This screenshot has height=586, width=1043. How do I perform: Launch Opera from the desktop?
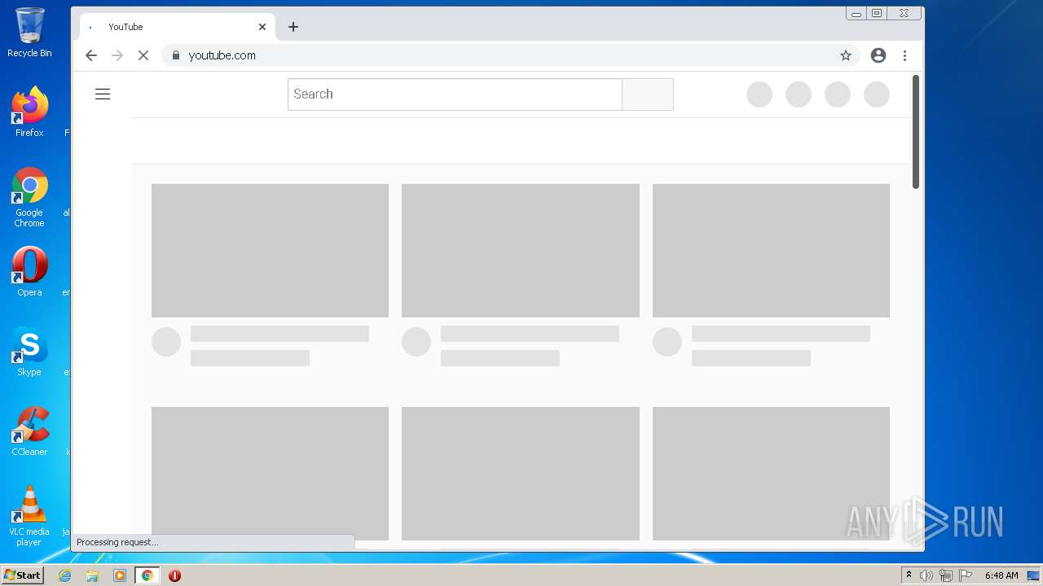29,272
